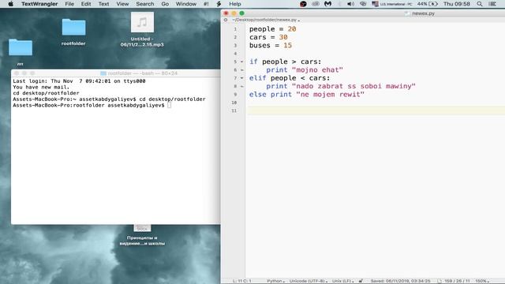Viewport: 505px width, 284px height.
Task: Open the View menu
Action: [122, 4]
